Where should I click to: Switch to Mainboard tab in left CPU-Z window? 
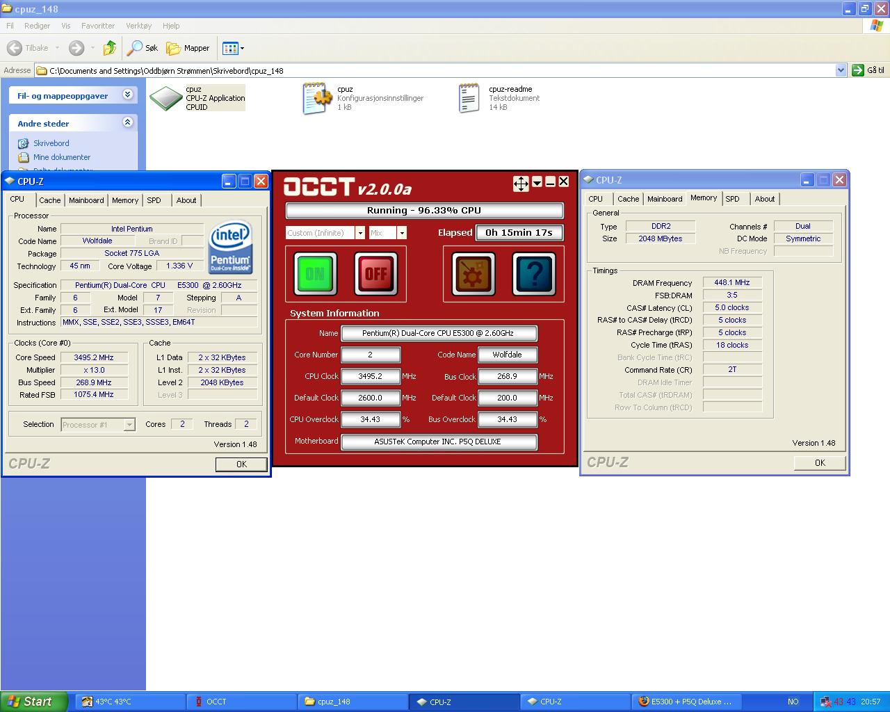tap(86, 200)
